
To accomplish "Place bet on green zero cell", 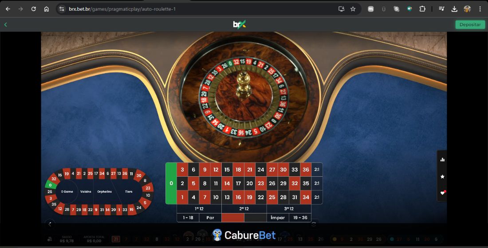I will click(171, 183).
